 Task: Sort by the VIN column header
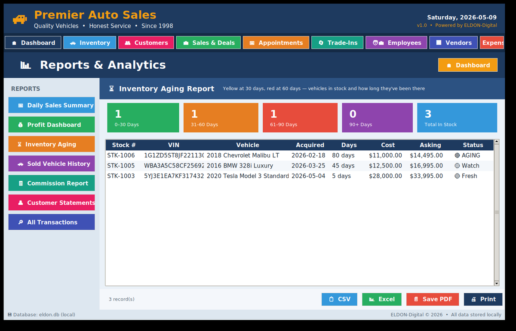174,145
